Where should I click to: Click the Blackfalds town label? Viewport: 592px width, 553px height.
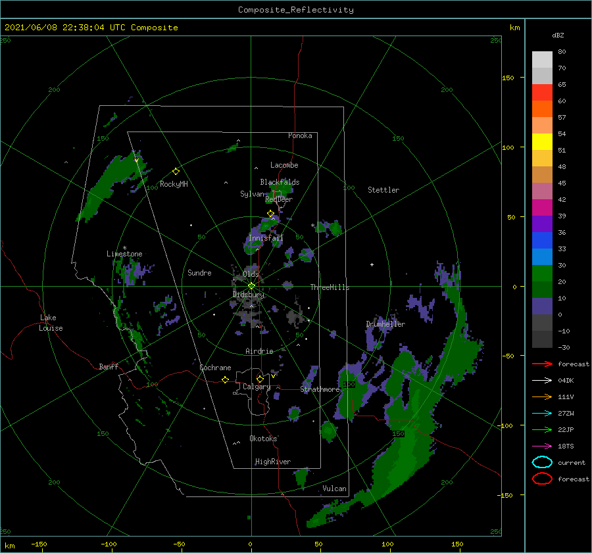280,182
